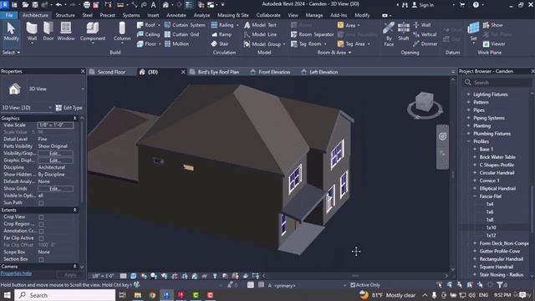Select the Stair tool
535x301 pixels.
pyautogui.click(x=220, y=43)
